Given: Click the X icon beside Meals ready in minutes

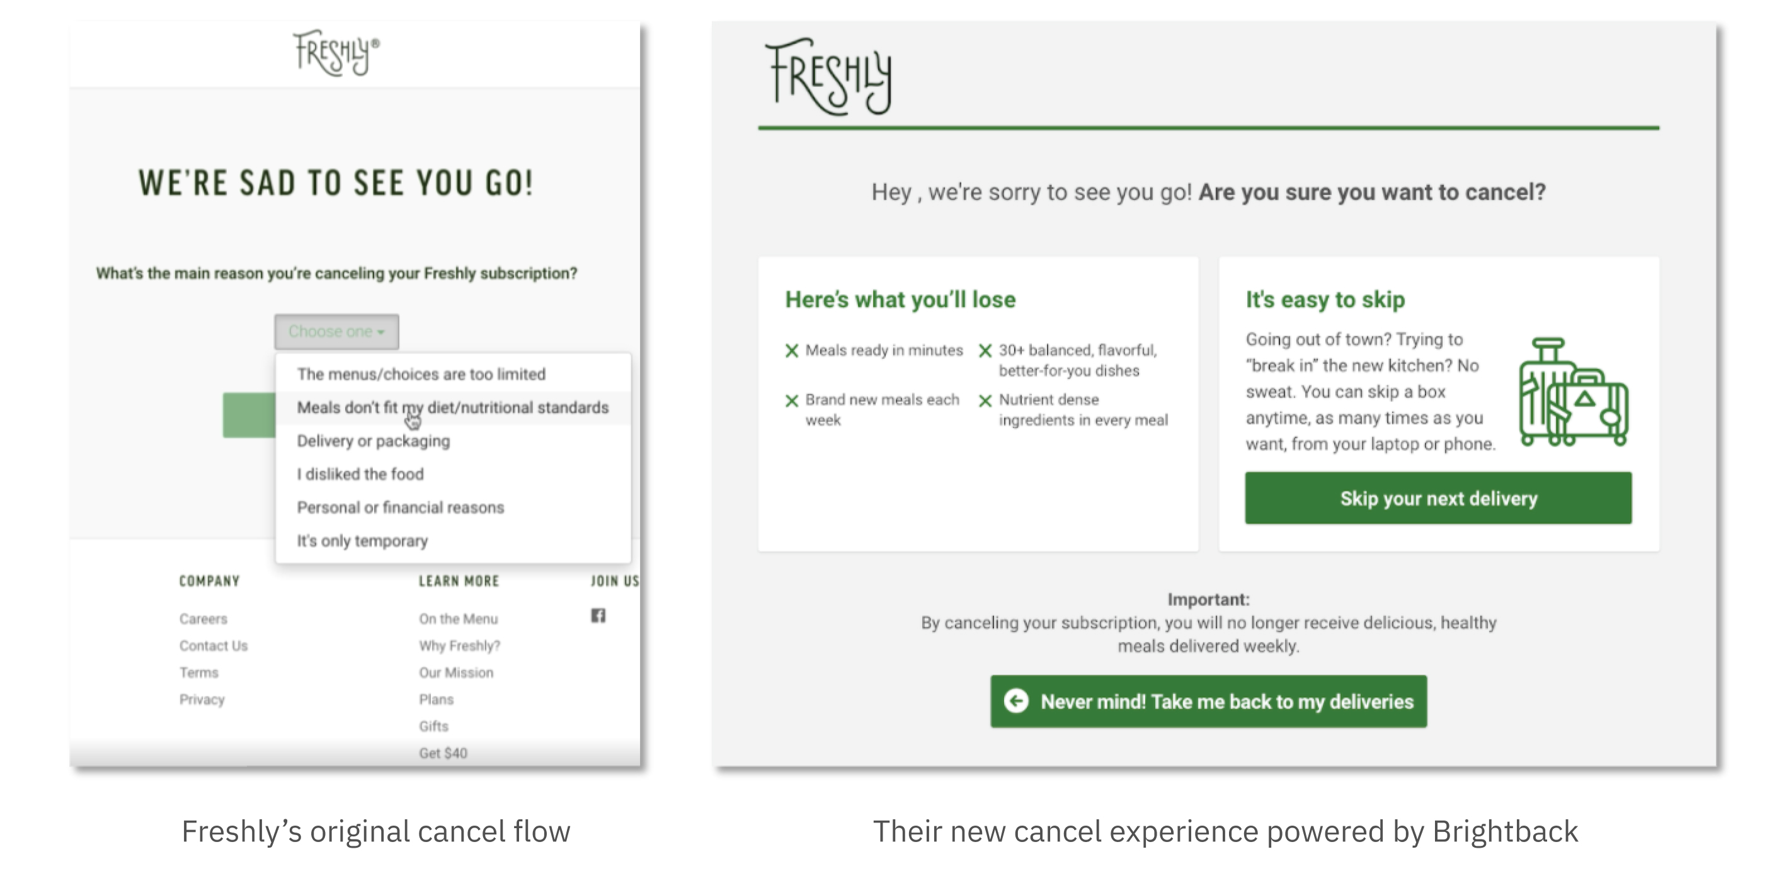Looking at the screenshot, I should [792, 351].
